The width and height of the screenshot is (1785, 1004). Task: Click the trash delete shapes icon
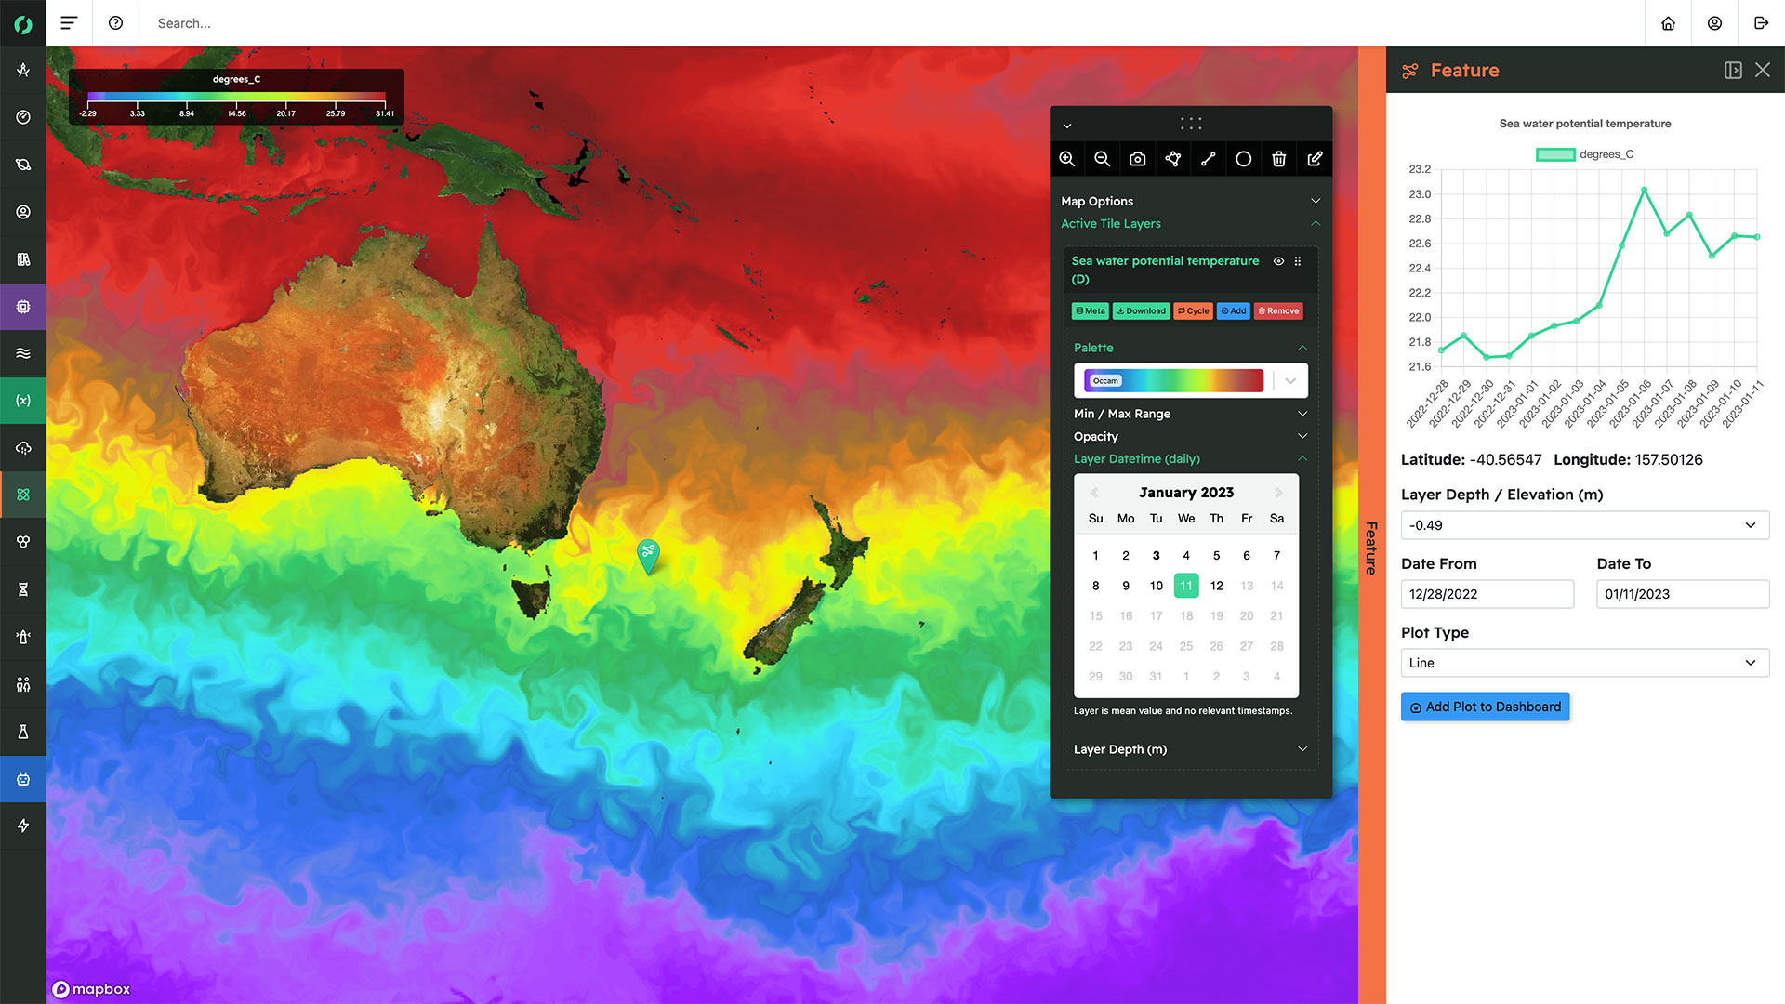pos(1278,159)
